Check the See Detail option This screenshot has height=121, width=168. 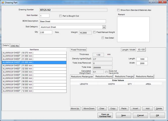[x=103, y=38]
